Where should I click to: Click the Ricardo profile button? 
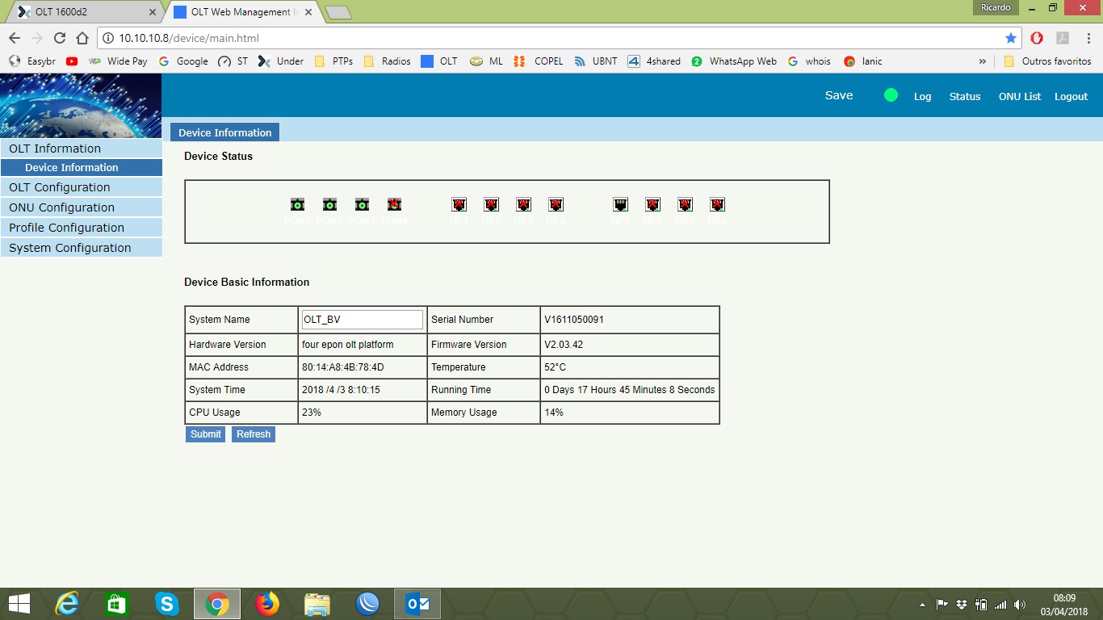point(996,7)
